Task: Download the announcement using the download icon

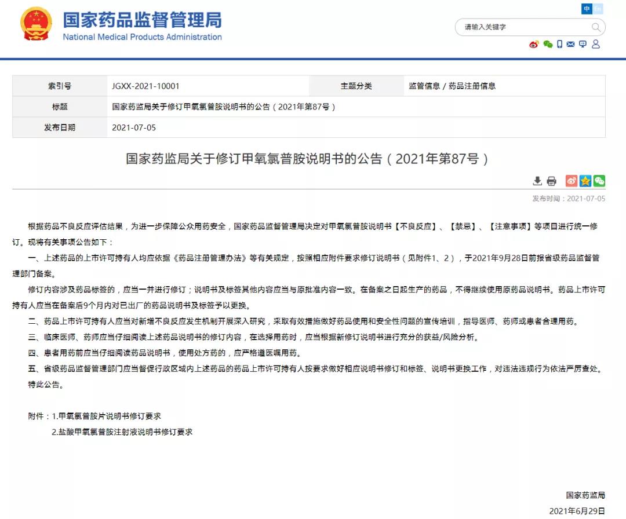Action: point(537,181)
